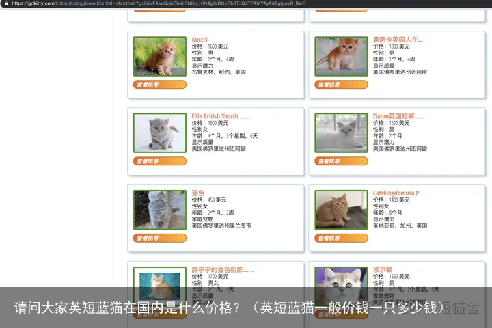Open the Ellie British Shorth title link

click(221, 116)
